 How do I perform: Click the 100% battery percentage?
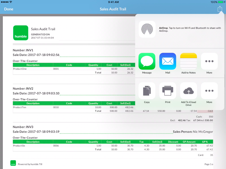[x=214, y=2]
